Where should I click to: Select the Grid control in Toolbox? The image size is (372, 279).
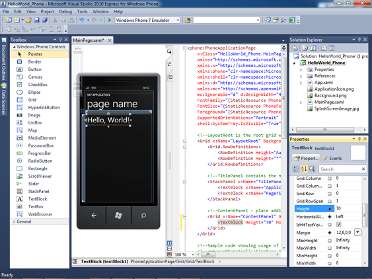click(40, 100)
